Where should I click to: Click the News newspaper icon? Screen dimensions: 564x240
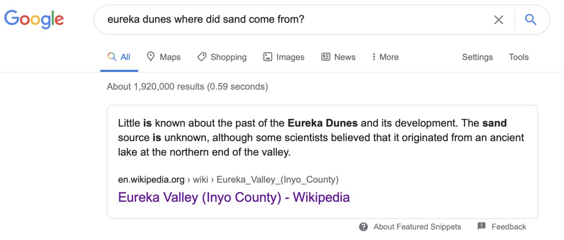pos(326,57)
